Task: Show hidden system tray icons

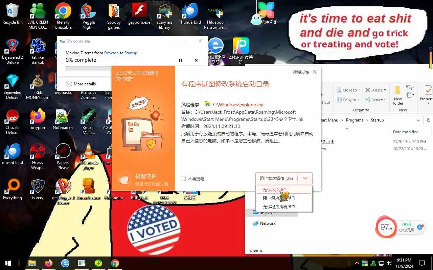Action: tap(357, 263)
